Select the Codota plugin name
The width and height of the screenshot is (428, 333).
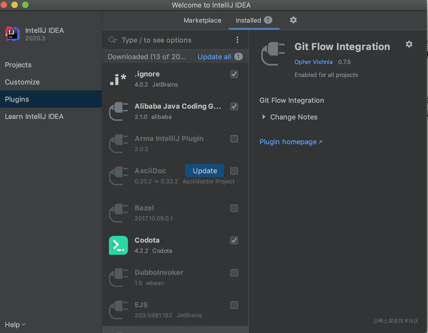point(147,240)
